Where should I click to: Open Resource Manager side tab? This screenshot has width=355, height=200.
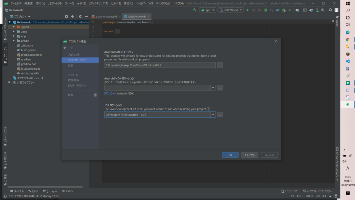point(5,29)
